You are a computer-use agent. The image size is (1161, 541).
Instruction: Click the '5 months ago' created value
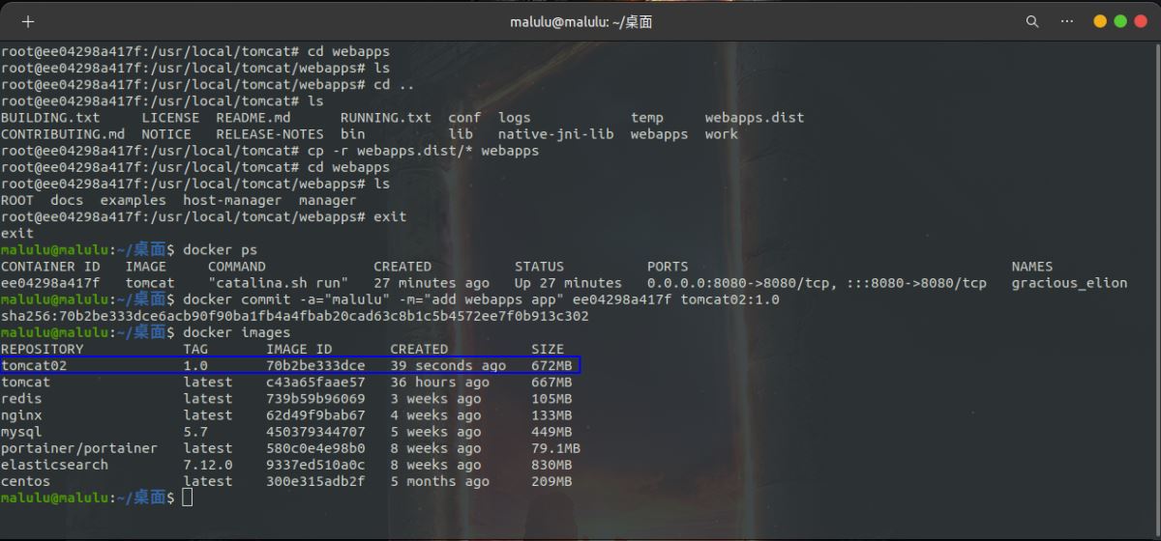pyautogui.click(x=439, y=480)
